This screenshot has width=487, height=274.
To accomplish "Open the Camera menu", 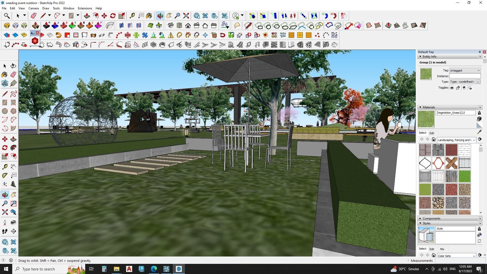I will [33, 8].
